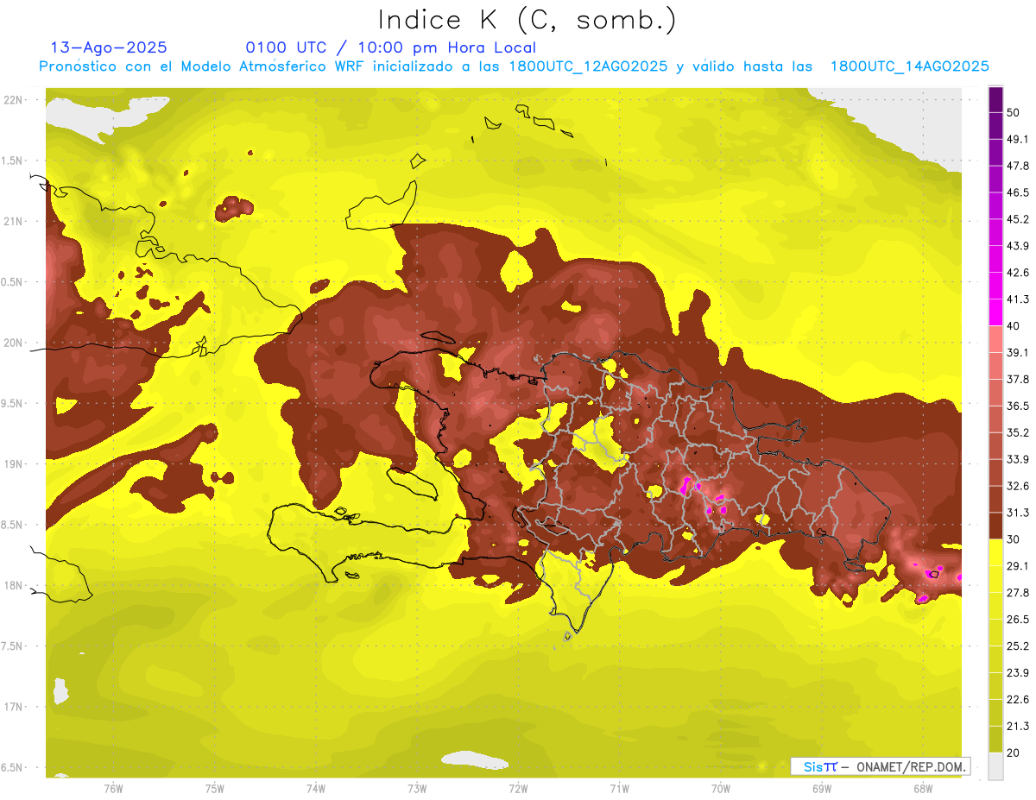Select the '21N' latitude label
Screen dimensions: 1036x800
click(x=13, y=221)
